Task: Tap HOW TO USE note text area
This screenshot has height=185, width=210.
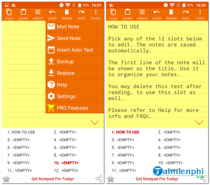Action: 157,74
